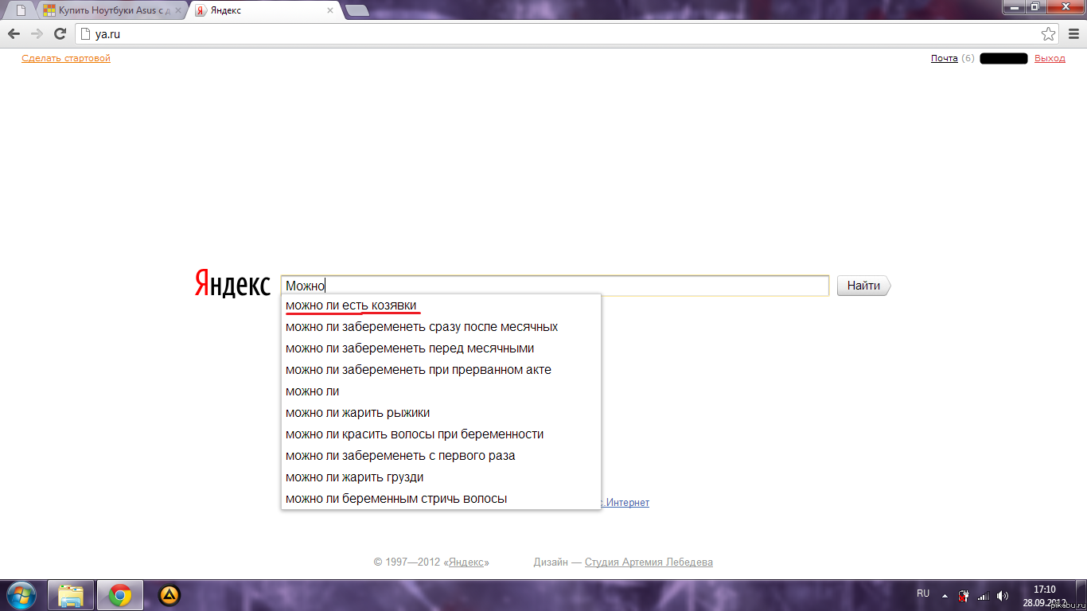
Task: Choose suggestion ending при прерванном акте
Action: pyautogui.click(x=441, y=370)
